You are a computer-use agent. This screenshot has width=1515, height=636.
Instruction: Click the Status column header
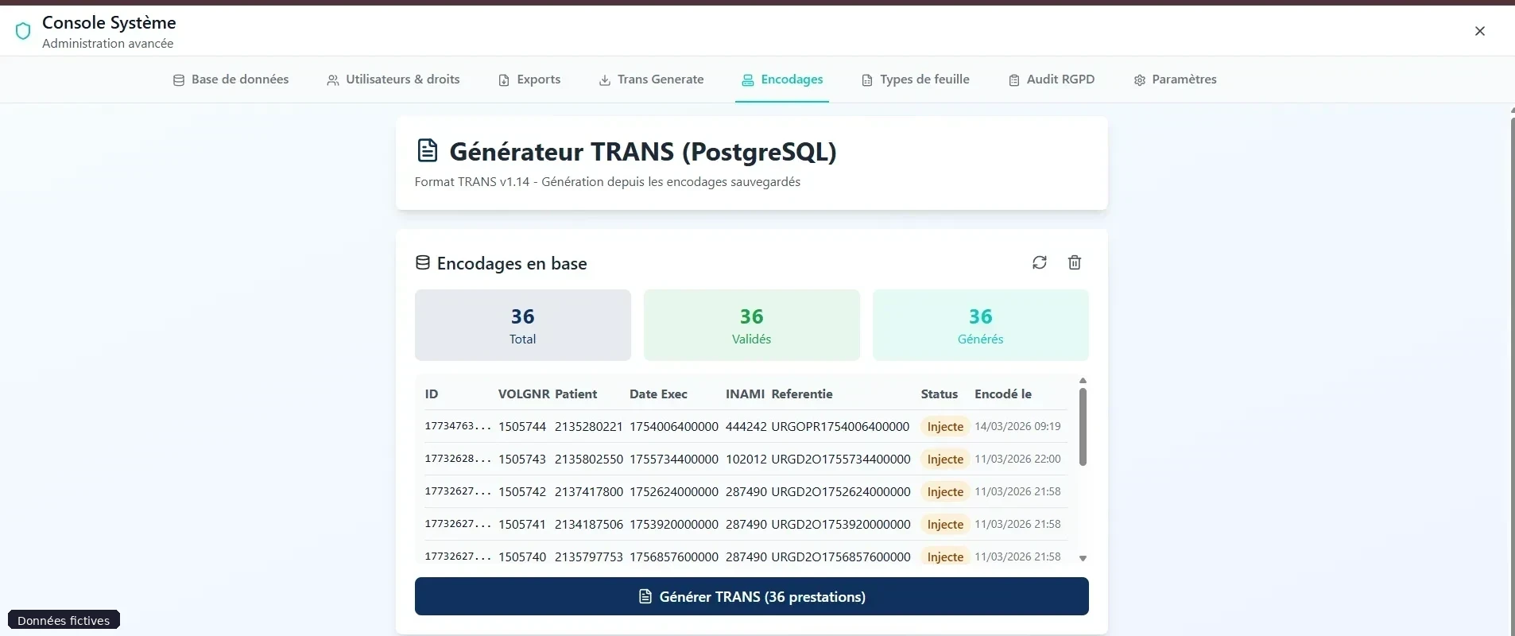940,394
